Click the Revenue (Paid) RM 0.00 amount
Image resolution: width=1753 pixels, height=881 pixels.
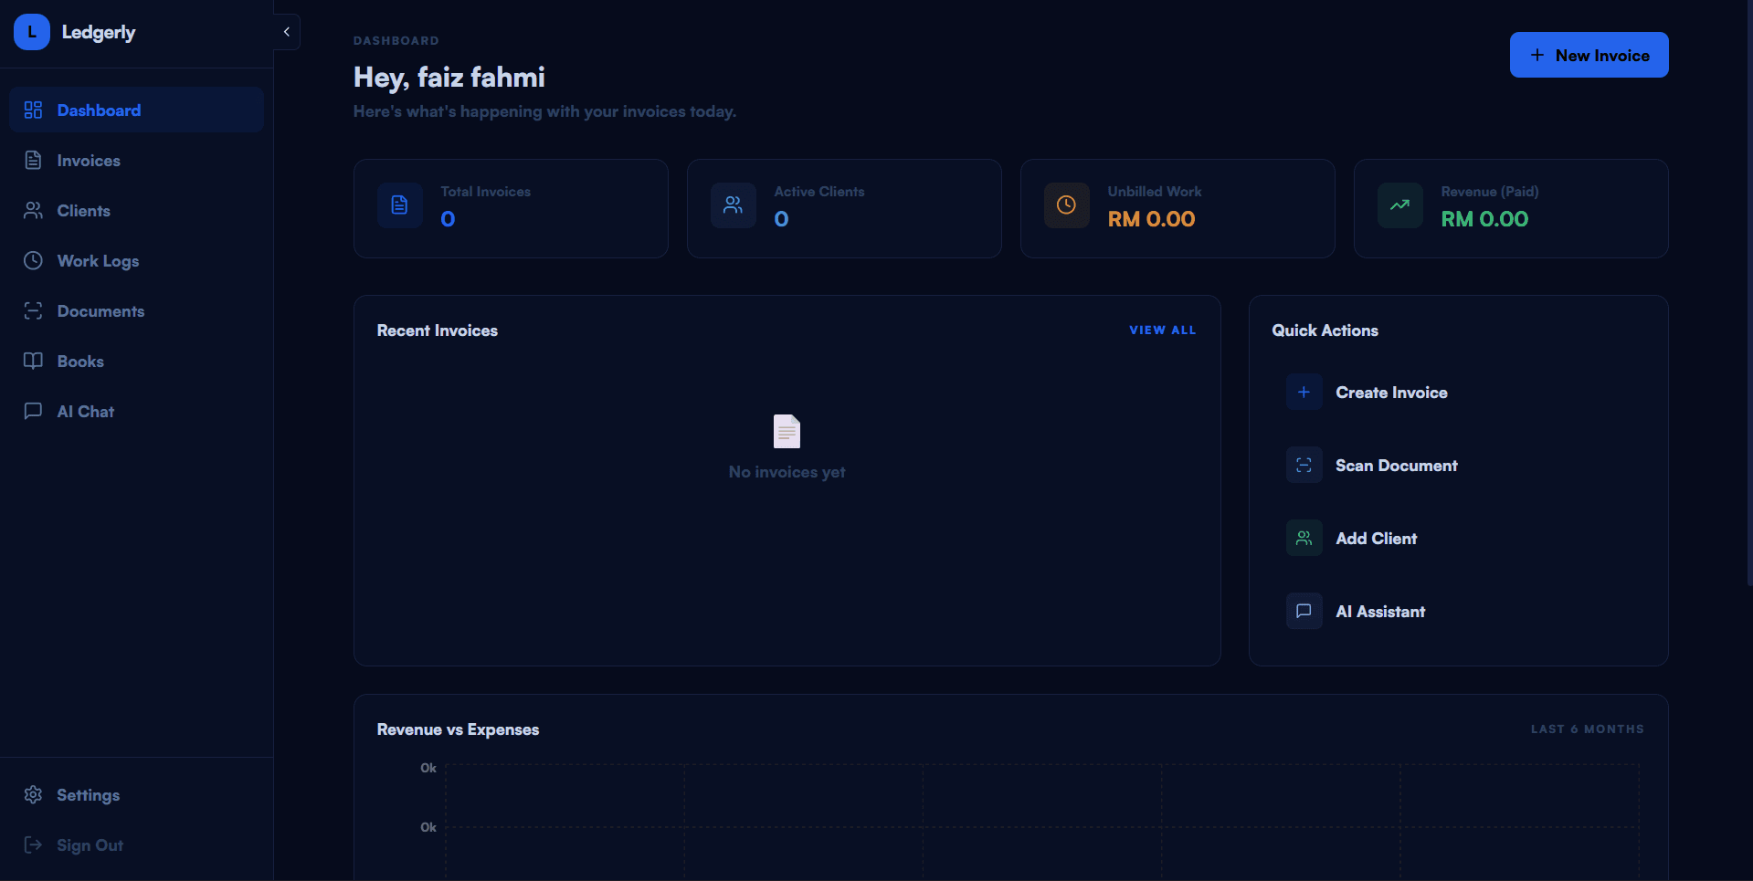[1484, 219]
